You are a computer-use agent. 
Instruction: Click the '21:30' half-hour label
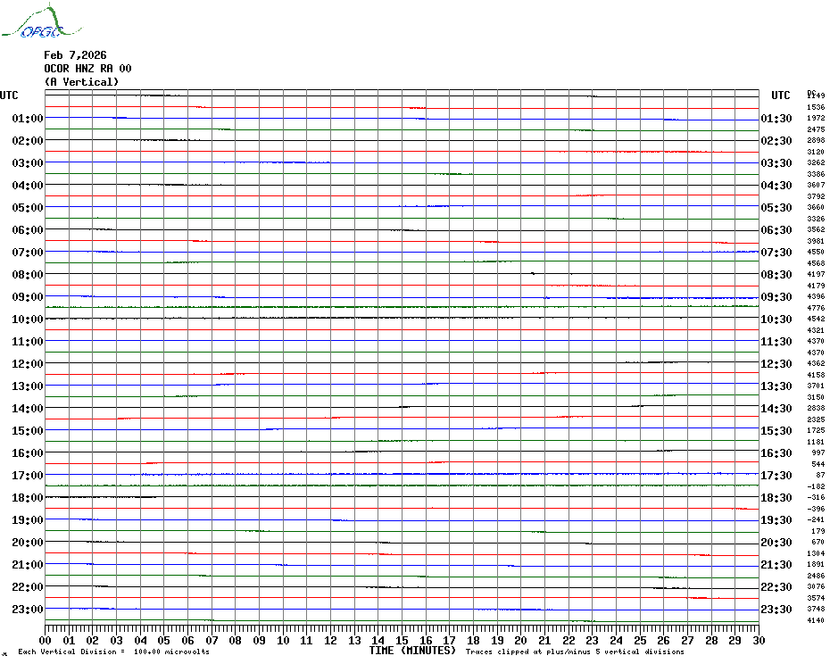776,564
